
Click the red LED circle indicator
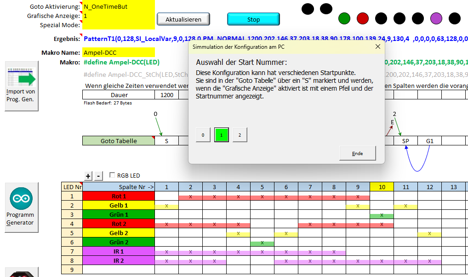tap(363, 18)
